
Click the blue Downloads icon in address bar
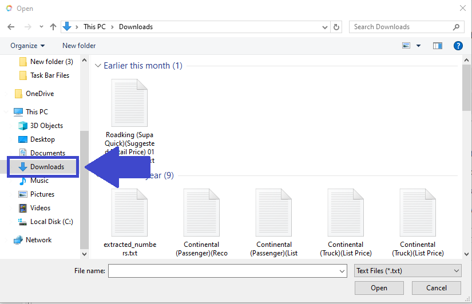67,26
